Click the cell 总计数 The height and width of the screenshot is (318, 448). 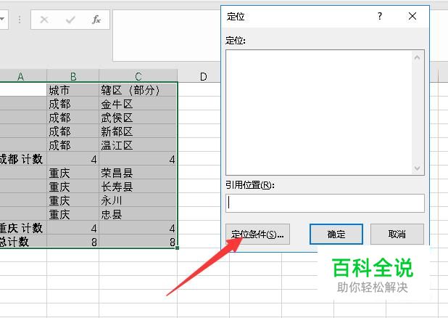pos(23,241)
